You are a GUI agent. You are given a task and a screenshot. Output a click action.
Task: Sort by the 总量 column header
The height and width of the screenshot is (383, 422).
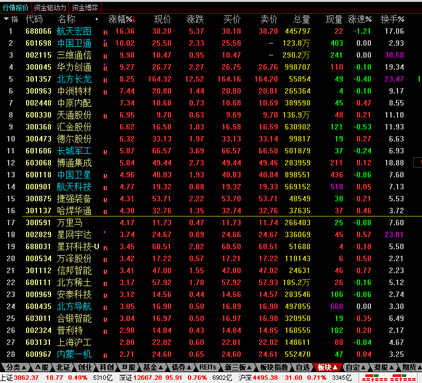coord(301,20)
